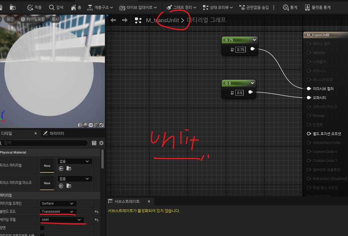Click the 0.5 value input field
The image size is (348, 236).
pos(239,93)
